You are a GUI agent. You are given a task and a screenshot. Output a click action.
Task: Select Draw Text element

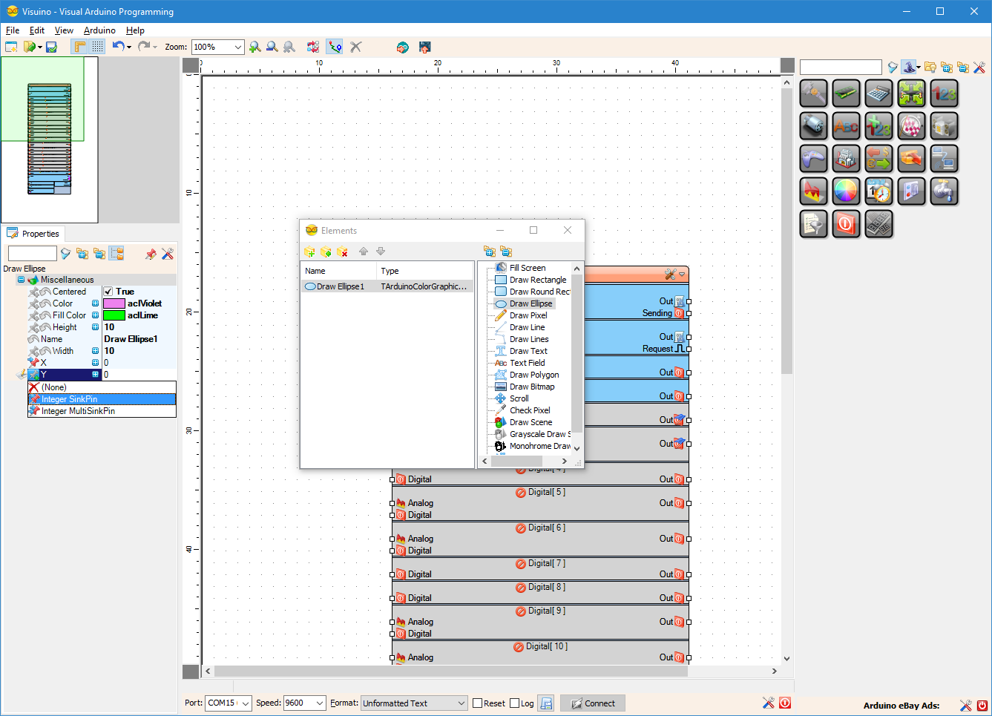(x=528, y=351)
